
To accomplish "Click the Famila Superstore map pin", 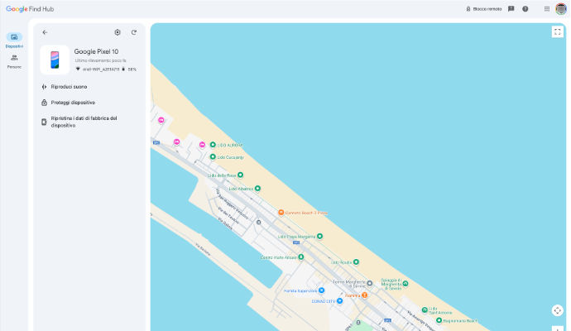I will [x=322, y=290].
